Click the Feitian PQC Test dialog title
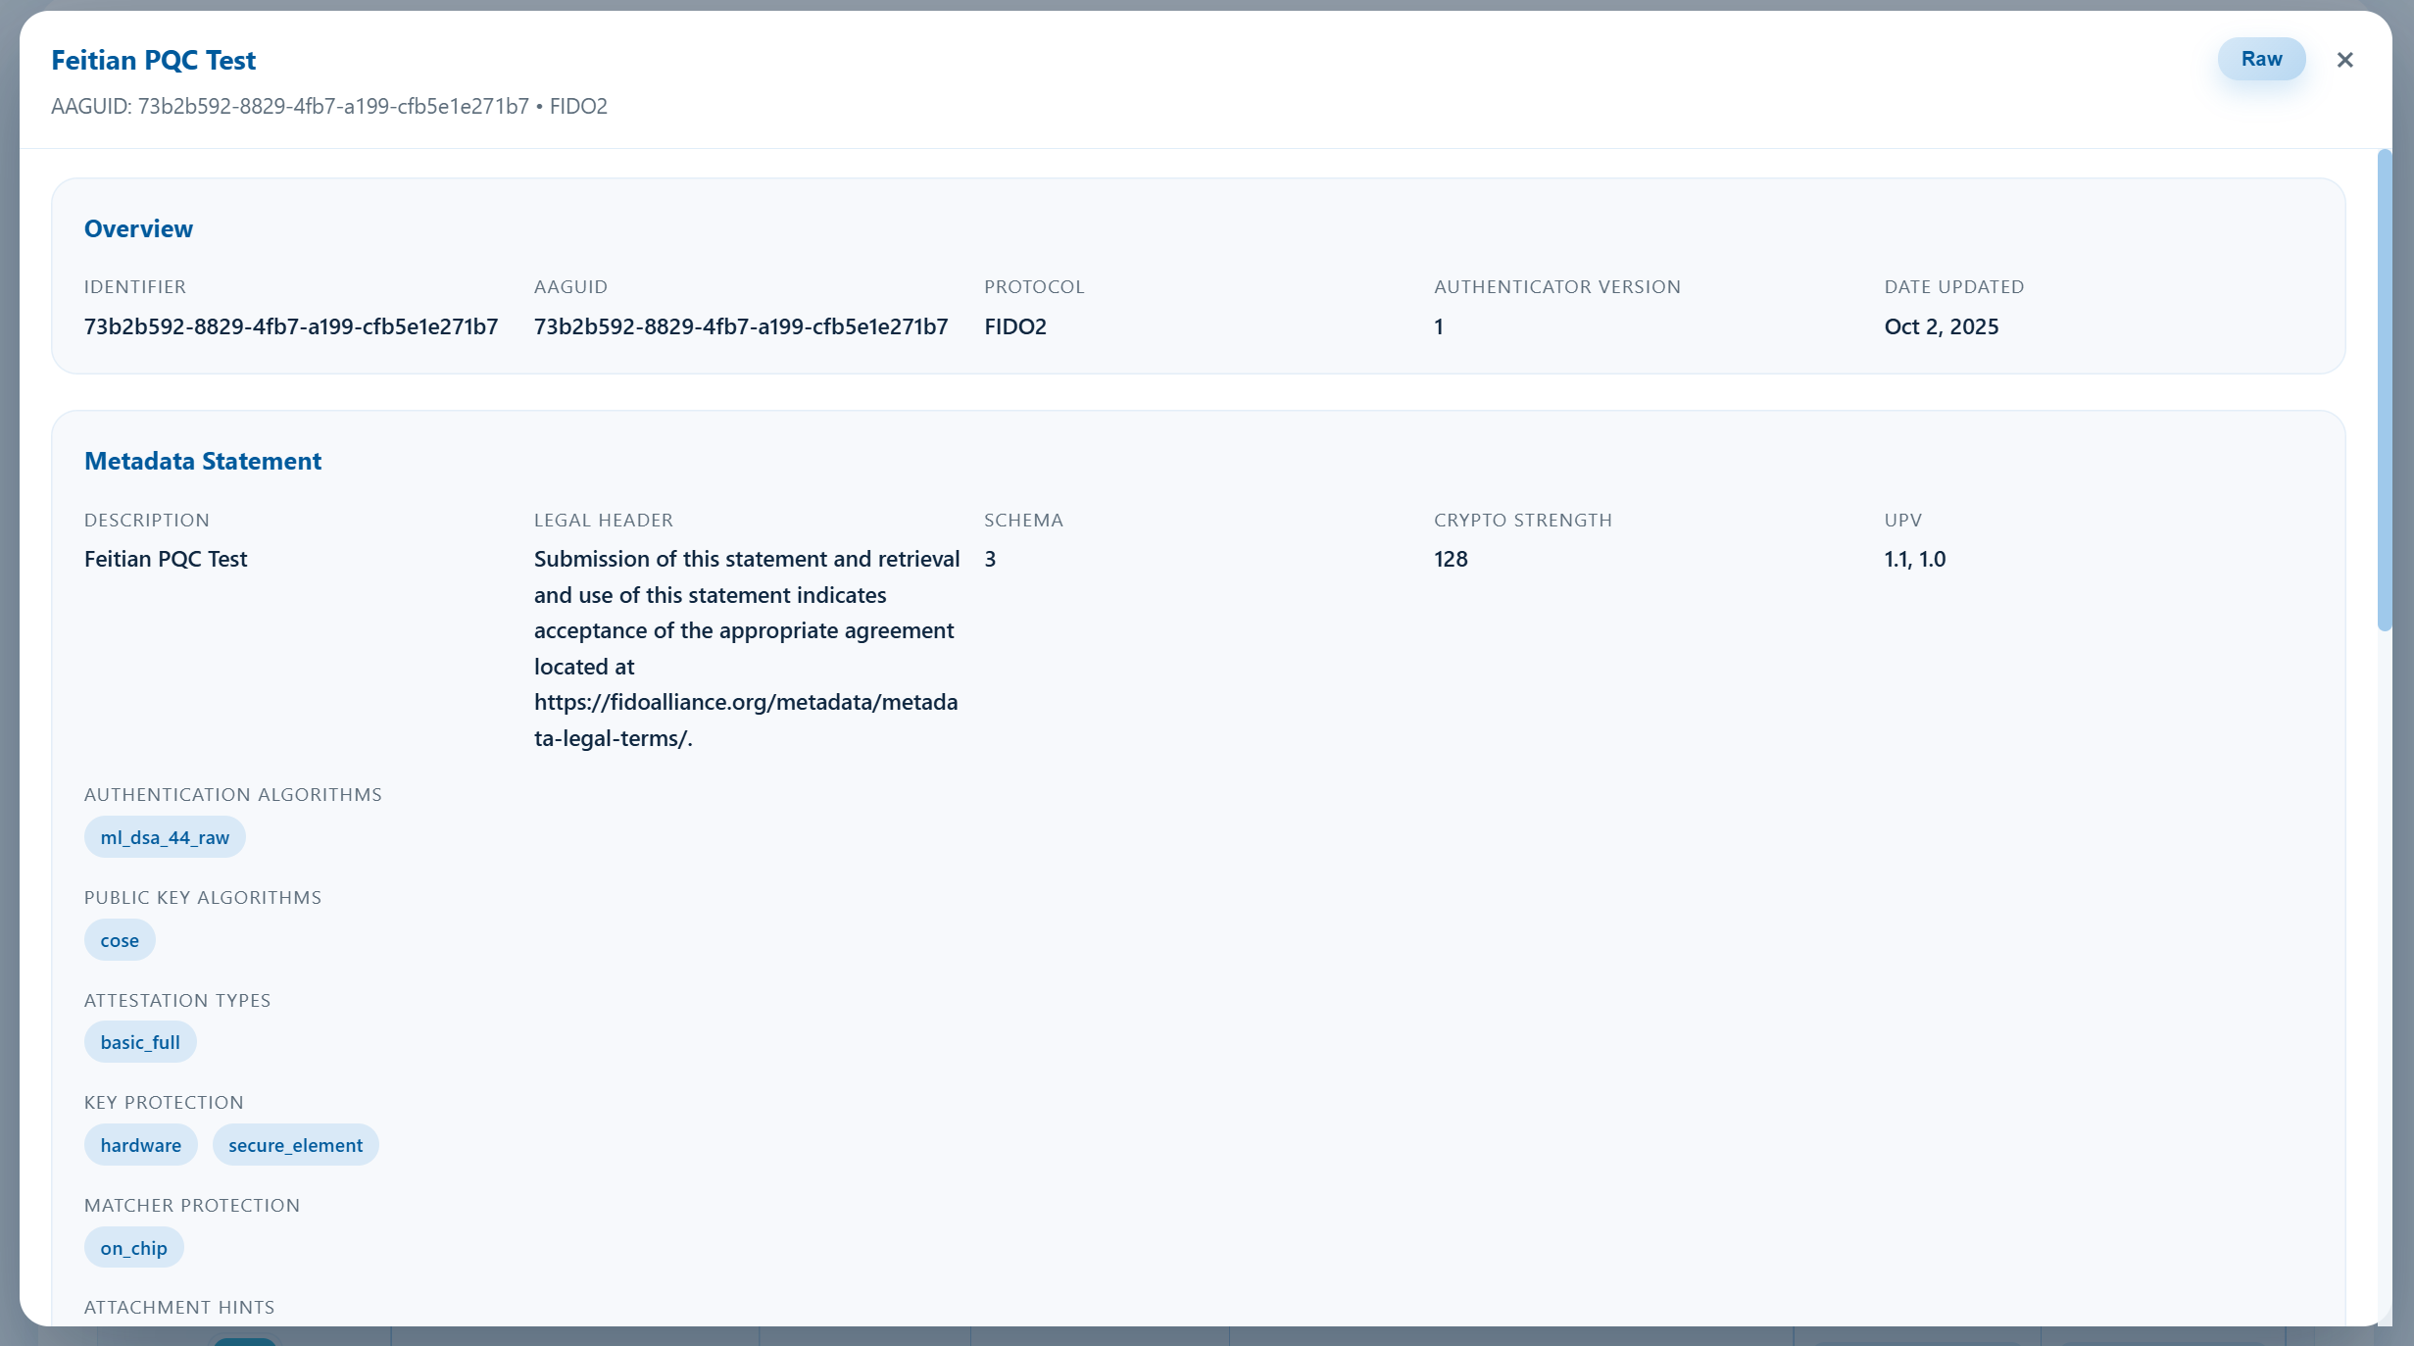 coord(153,60)
